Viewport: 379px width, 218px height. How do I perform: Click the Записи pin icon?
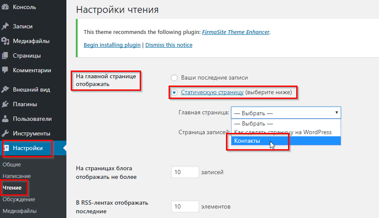point(5,27)
